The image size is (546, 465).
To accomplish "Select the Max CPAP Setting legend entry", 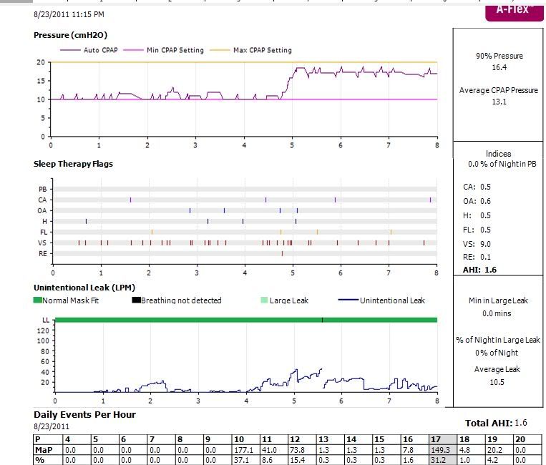I will pyautogui.click(x=251, y=50).
